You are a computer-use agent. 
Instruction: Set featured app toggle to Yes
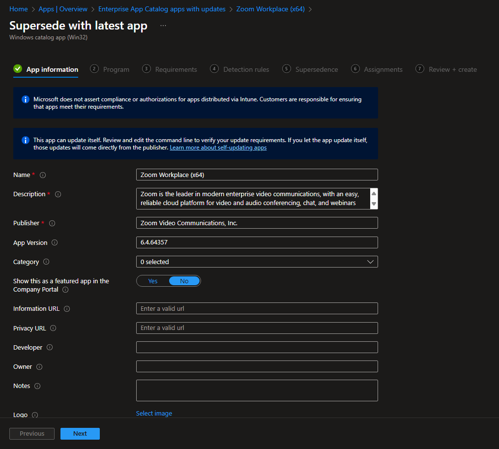pyautogui.click(x=153, y=281)
